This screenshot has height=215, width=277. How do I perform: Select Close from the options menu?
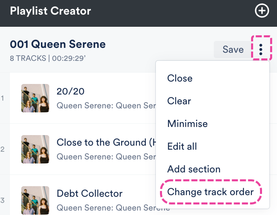coord(180,78)
